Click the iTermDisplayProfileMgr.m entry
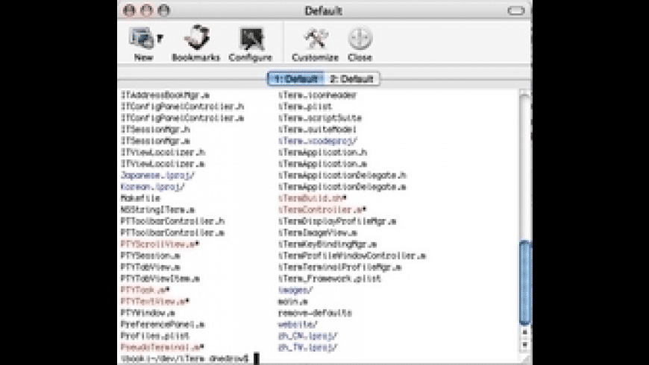The image size is (649, 365). pos(337,221)
